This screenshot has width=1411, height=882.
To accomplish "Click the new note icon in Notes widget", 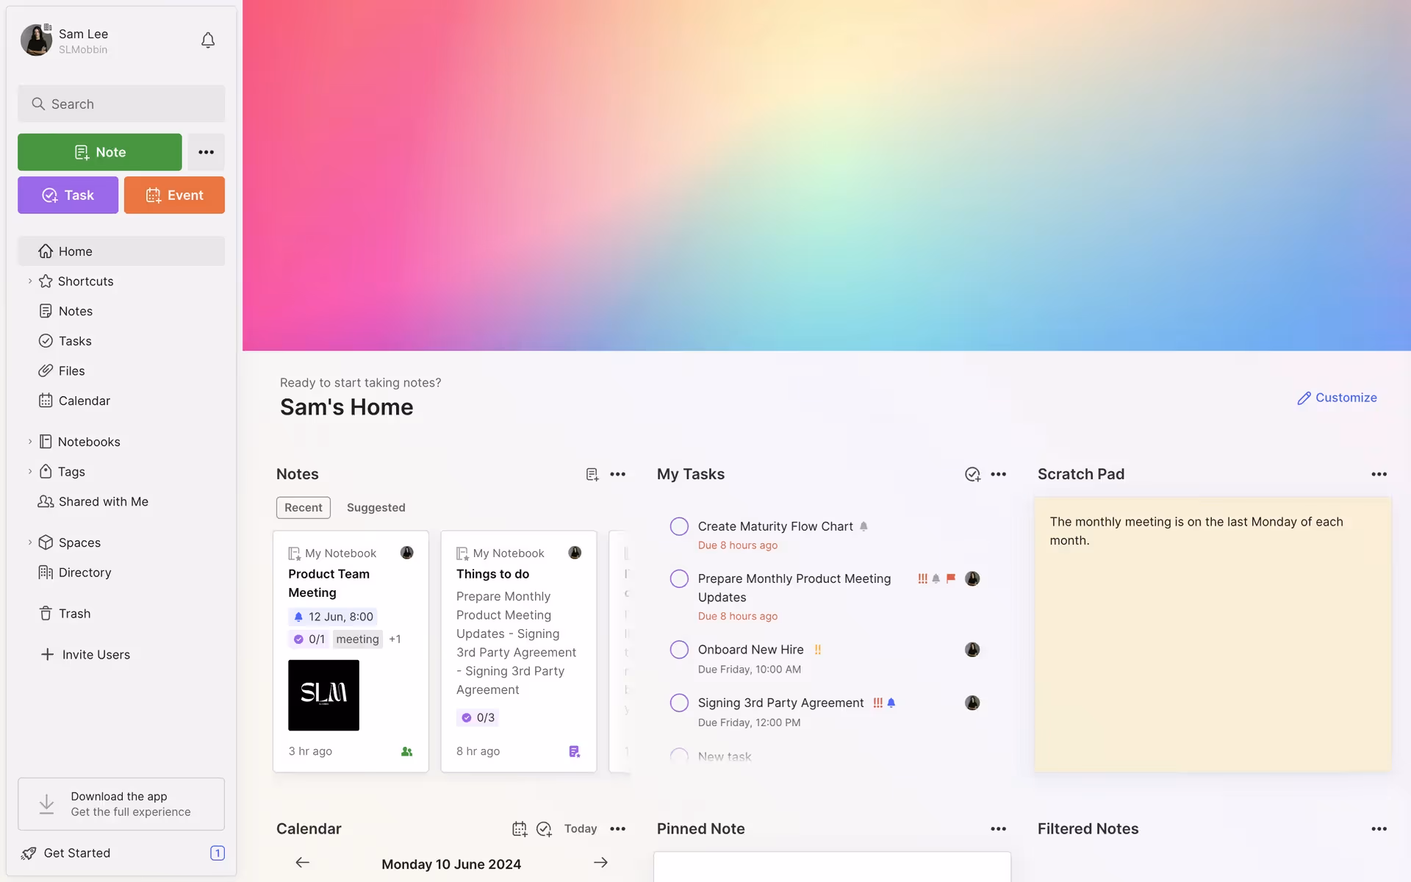I will pos(592,474).
